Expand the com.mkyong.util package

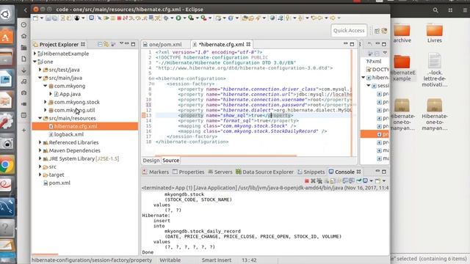pyautogui.click(x=46, y=110)
